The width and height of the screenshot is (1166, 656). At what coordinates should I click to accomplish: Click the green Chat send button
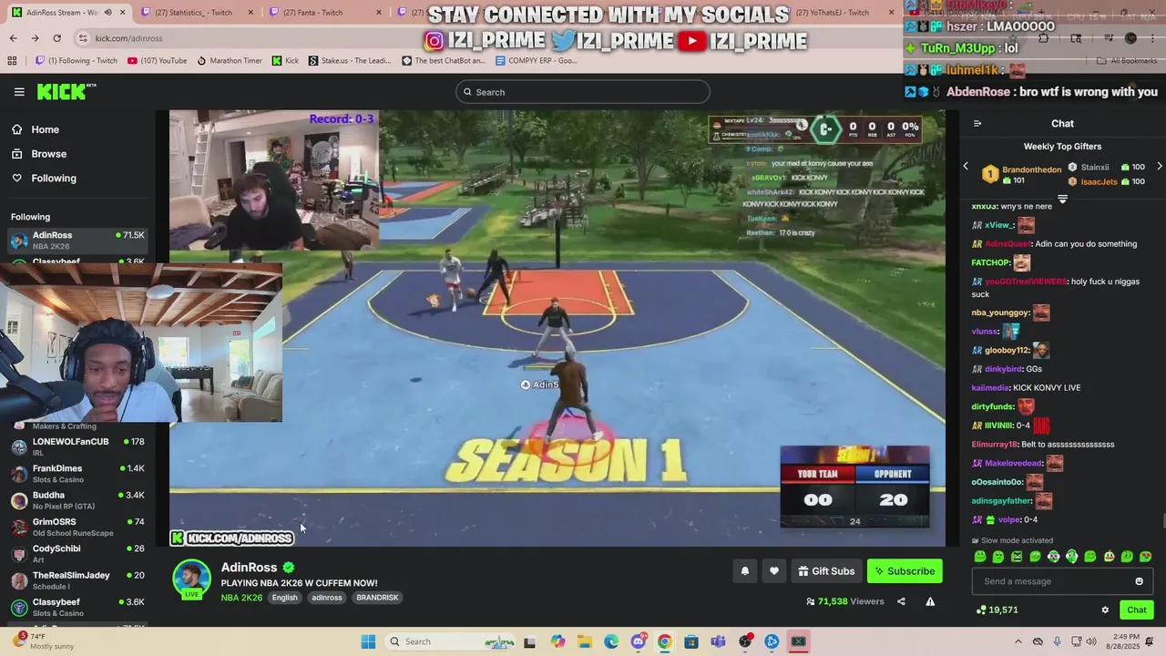point(1136,610)
